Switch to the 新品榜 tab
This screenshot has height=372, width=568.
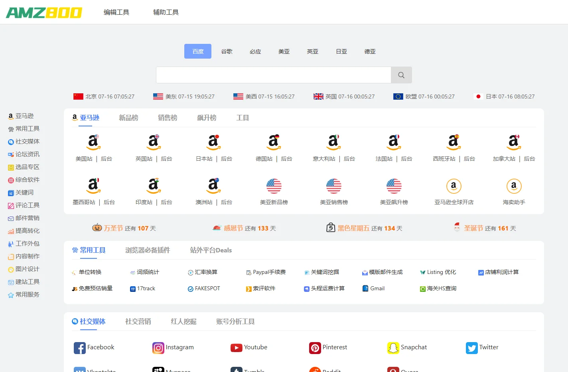tap(128, 118)
